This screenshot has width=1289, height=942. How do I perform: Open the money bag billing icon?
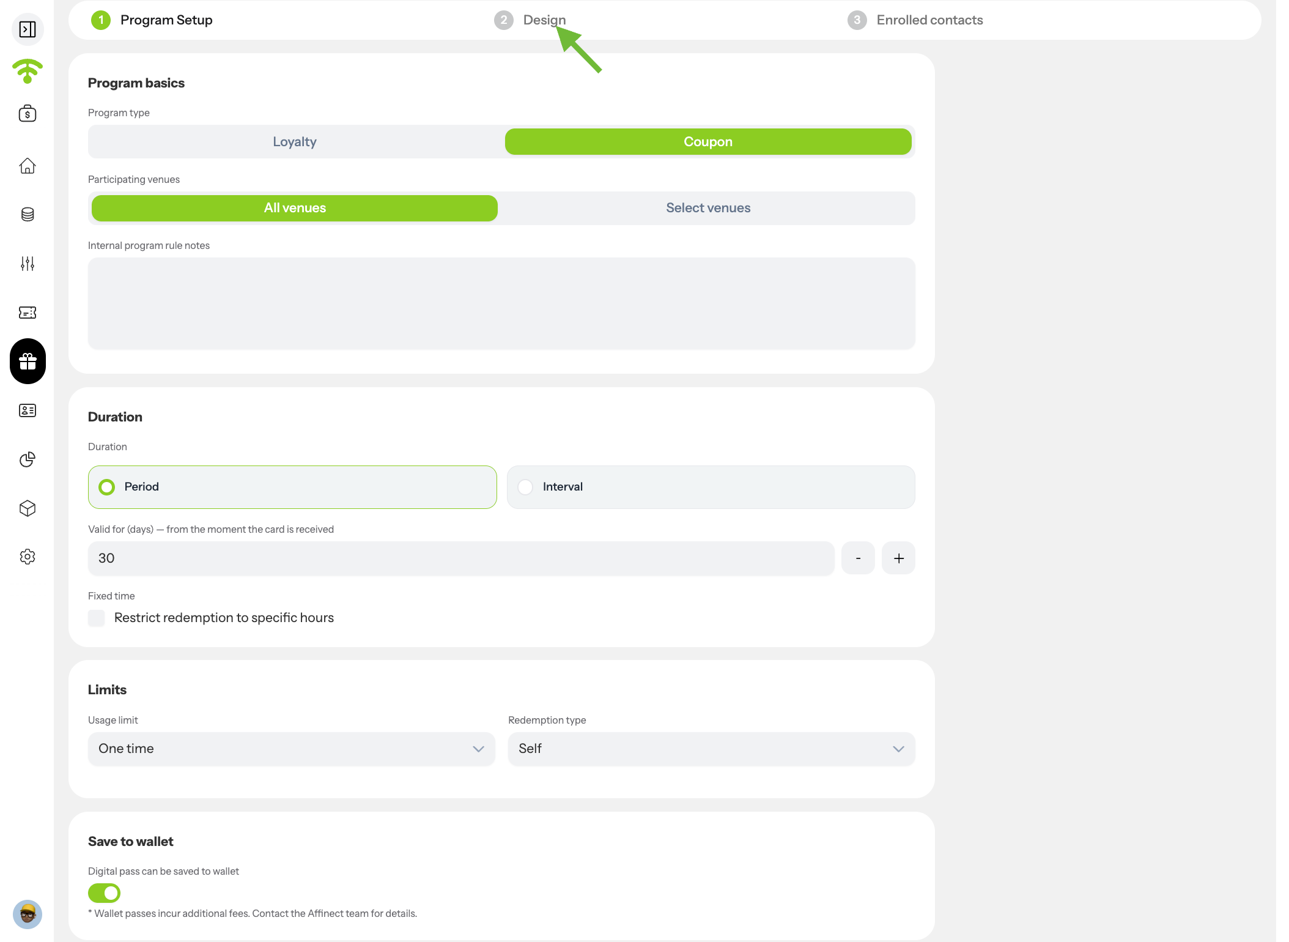pos(28,114)
